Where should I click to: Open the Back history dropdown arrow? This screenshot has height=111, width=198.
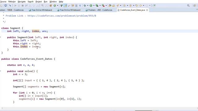pos(144,6)
